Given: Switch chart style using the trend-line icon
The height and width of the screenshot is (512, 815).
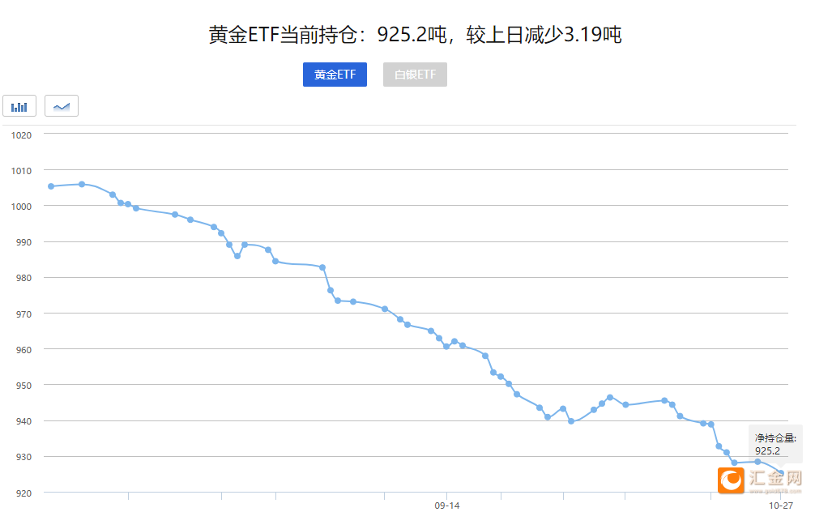Looking at the screenshot, I should point(61,105).
